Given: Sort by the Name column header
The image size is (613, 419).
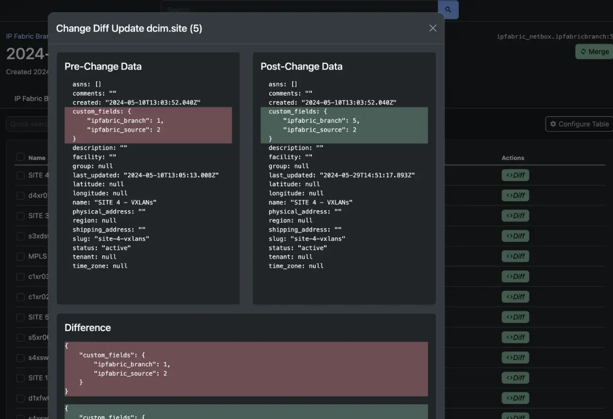Looking at the screenshot, I should coord(37,158).
